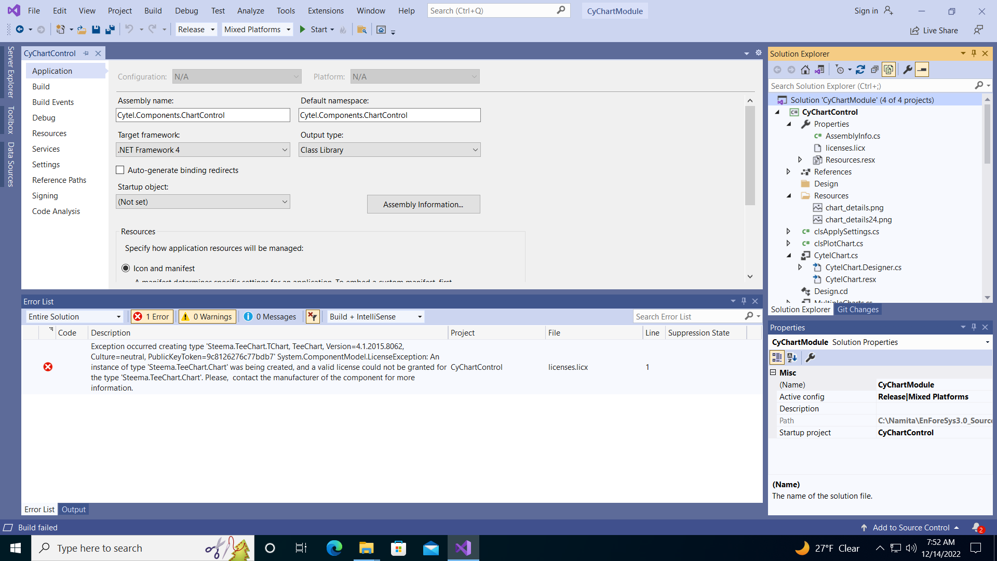The image size is (997, 561).
Task: Click the Open File folder icon
Action: 82,30
